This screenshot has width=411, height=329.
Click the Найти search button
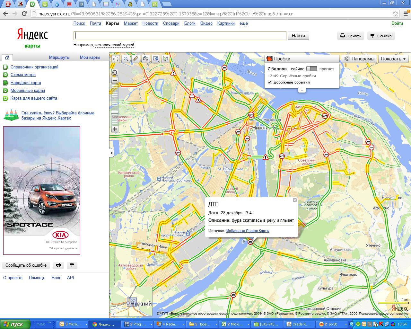[298, 36]
